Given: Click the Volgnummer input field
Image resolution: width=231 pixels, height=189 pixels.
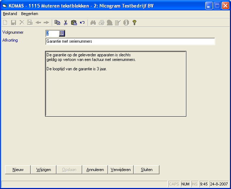Looking at the screenshot, I should [52, 33].
